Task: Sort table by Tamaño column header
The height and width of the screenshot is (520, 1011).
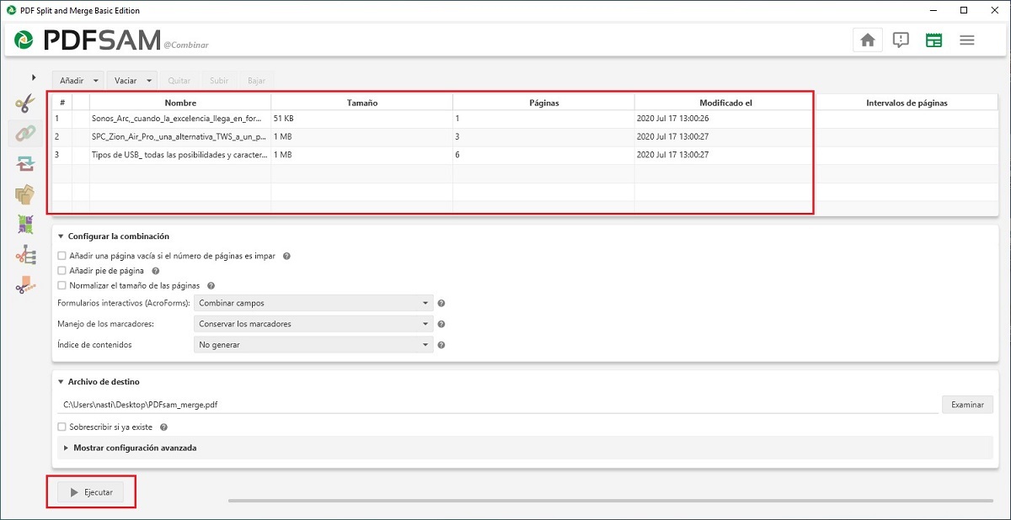Action: click(362, 103)
